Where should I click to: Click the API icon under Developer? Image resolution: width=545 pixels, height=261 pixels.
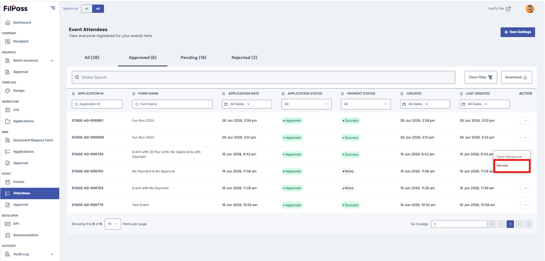coord(7,224)
